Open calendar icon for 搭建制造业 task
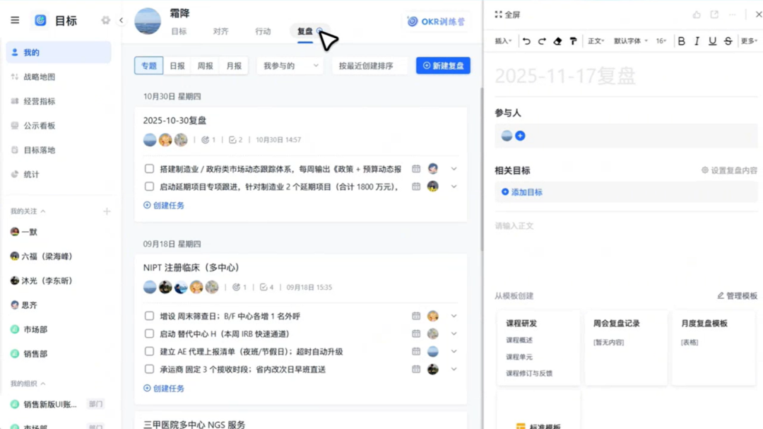Viewport: 763px width, 429px height. 416,169
